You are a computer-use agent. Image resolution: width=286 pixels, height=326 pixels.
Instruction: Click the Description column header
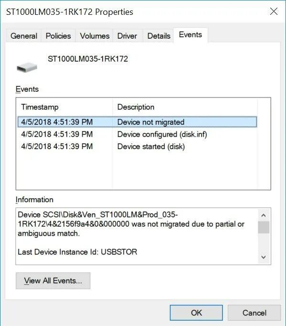185,107
